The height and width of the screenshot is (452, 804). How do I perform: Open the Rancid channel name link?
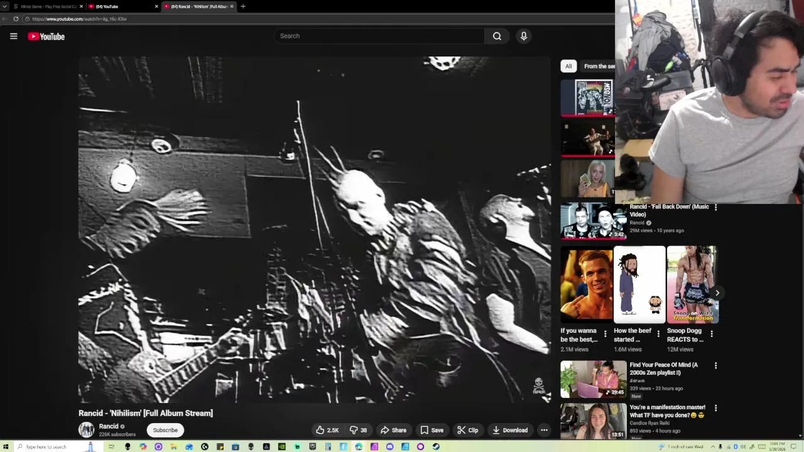(x=109, y=426)
